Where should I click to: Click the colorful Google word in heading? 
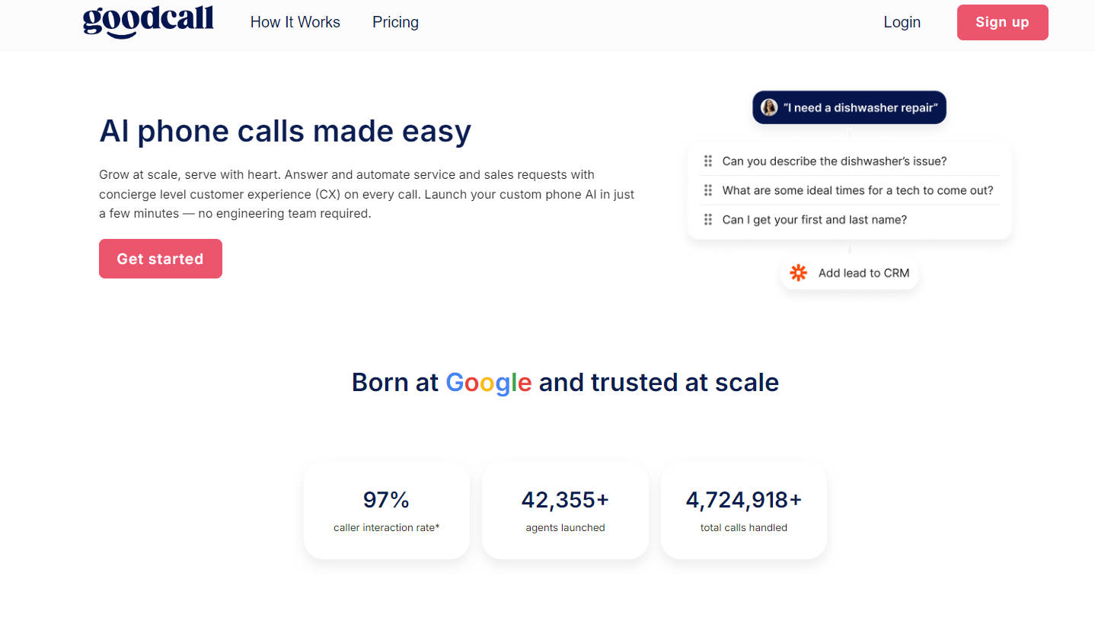pyautogui.click(x=488, y=382)
